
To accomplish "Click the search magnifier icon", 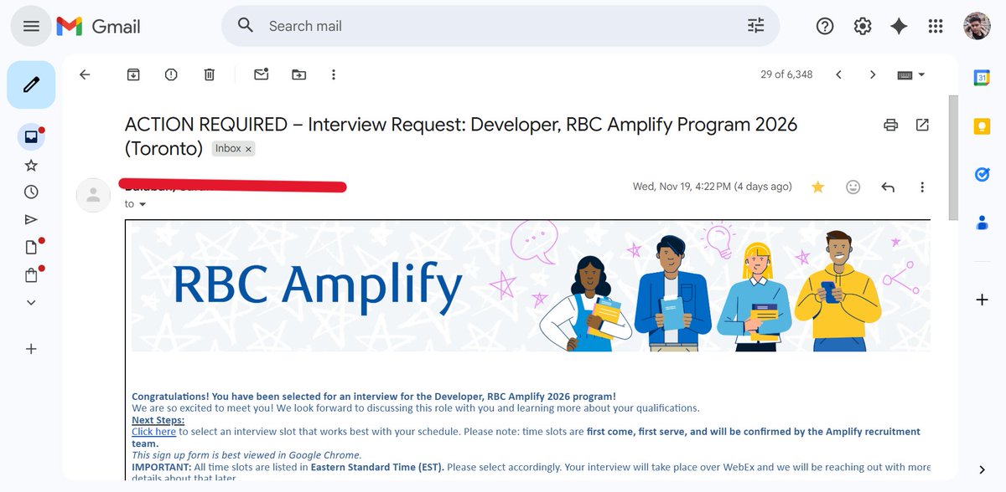I will tap(246, 26).
